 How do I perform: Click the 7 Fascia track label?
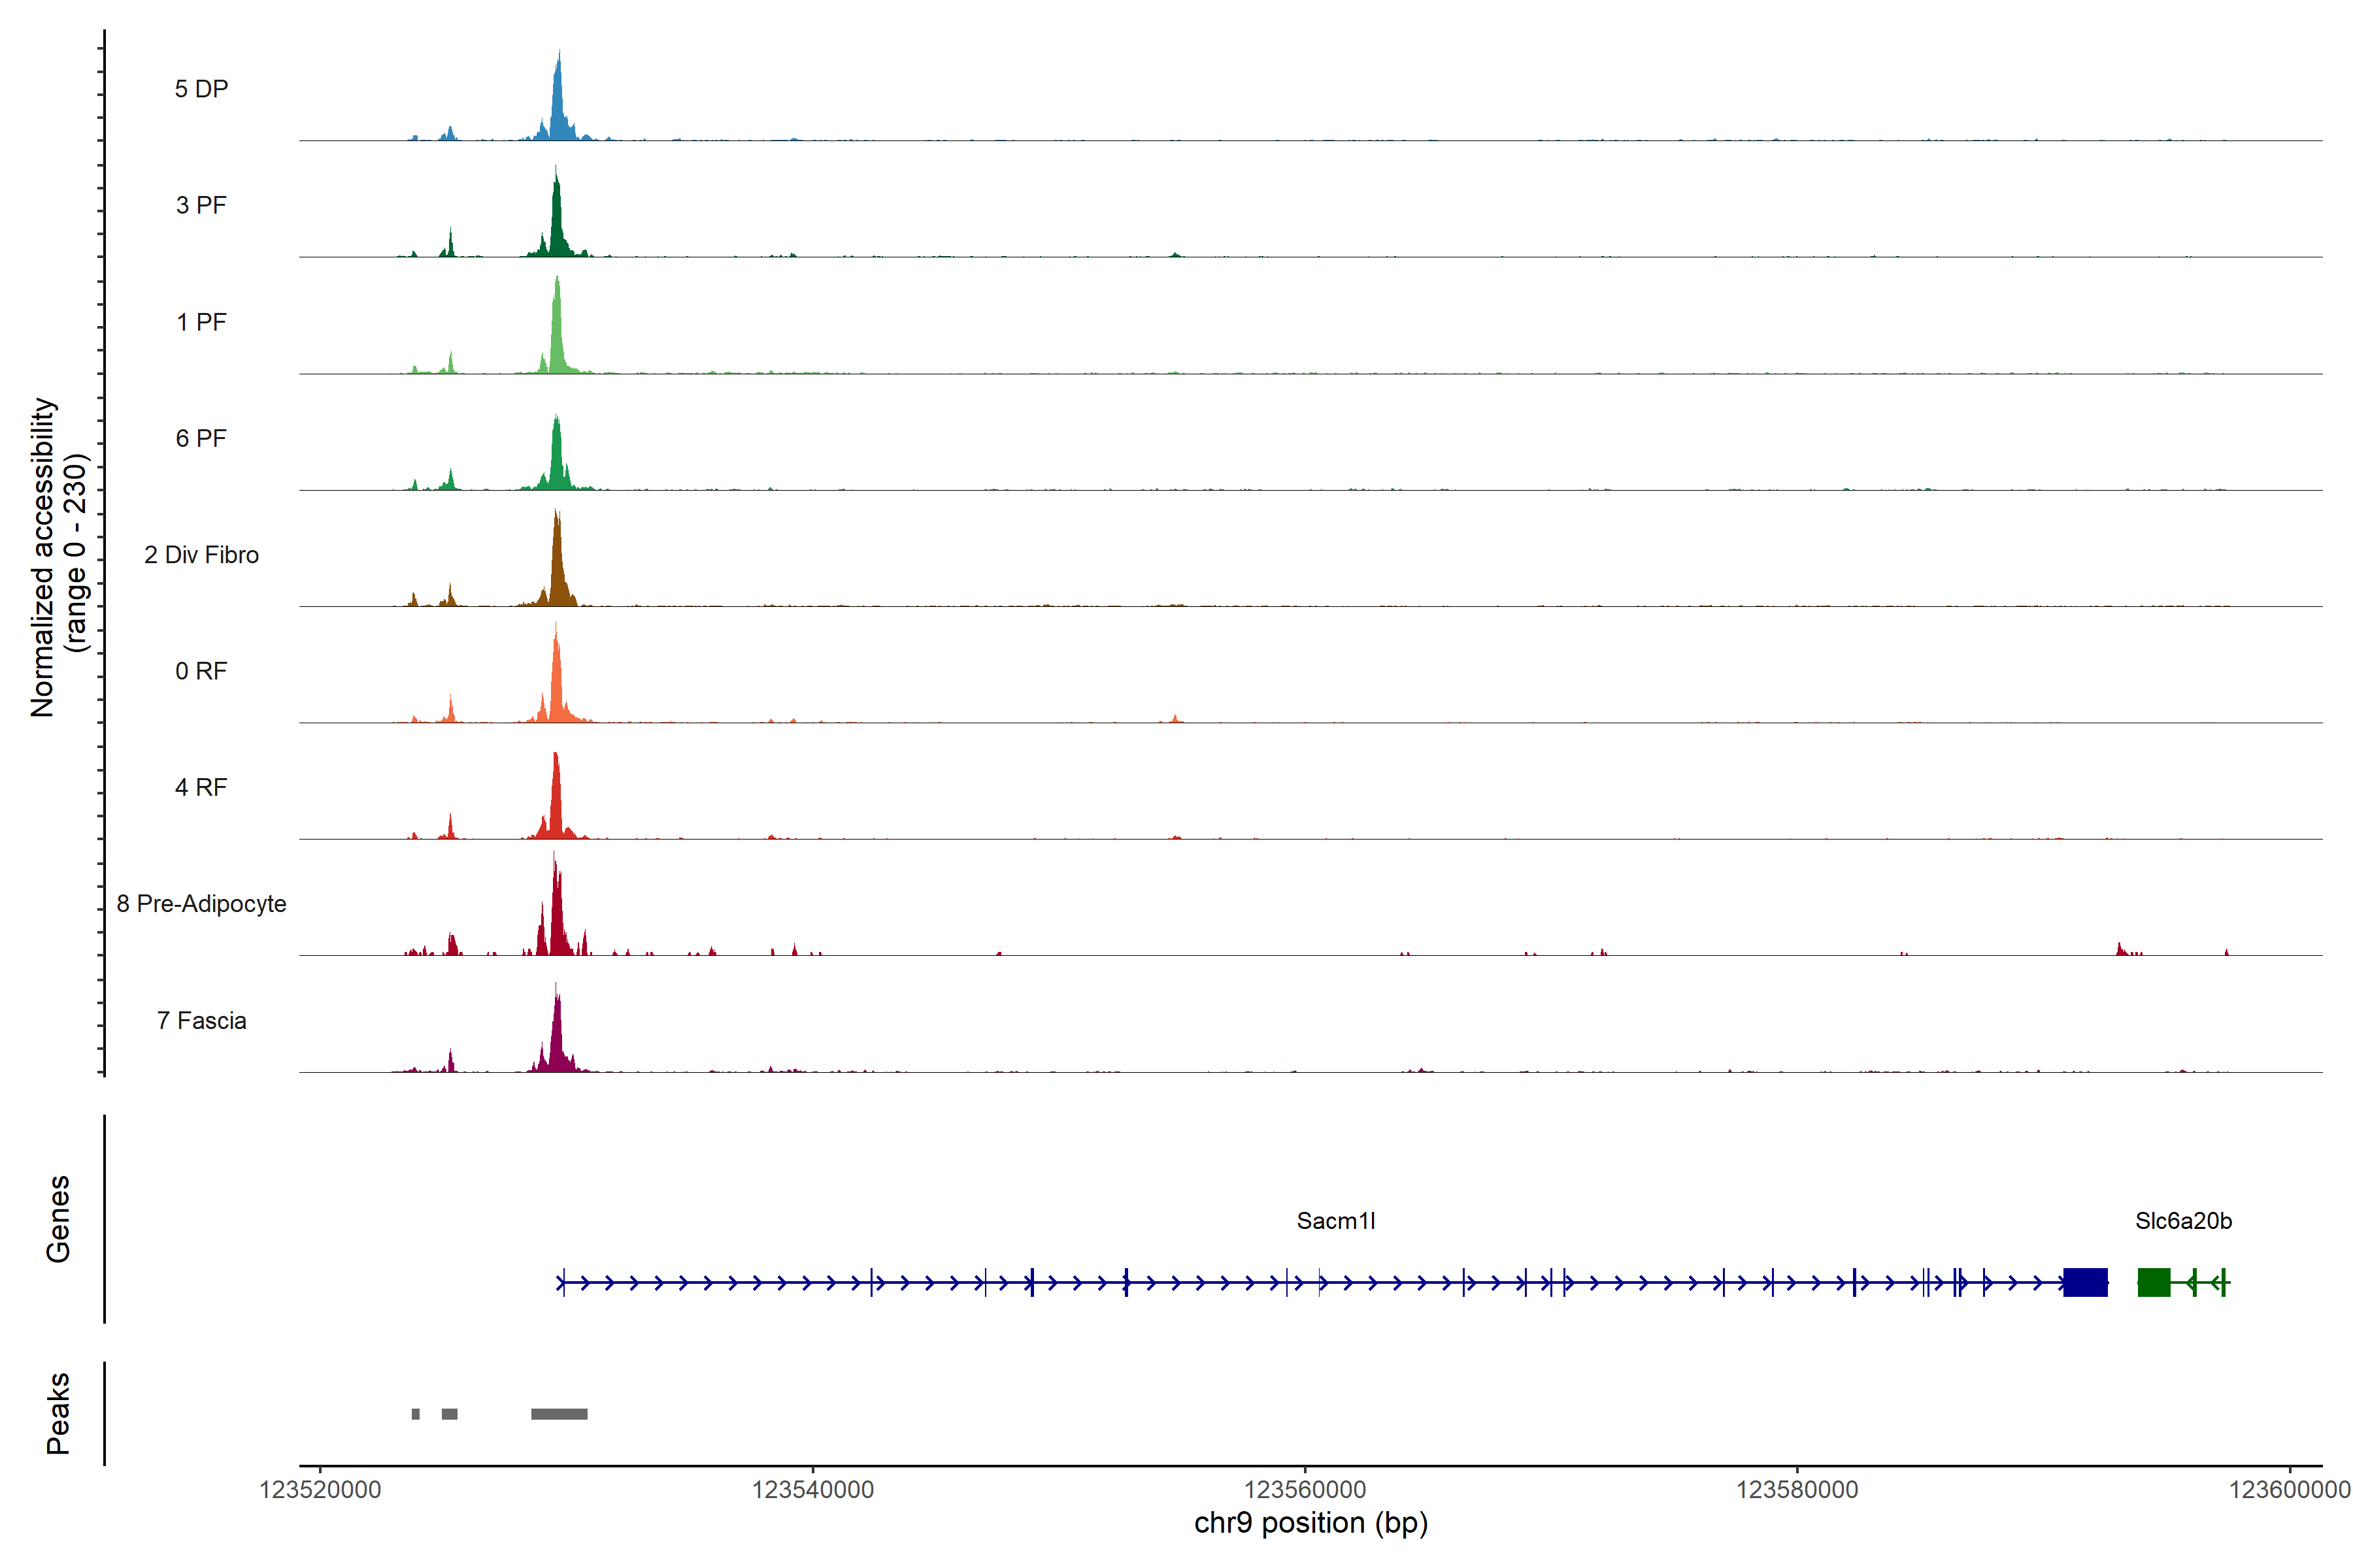pos(201,1020)
